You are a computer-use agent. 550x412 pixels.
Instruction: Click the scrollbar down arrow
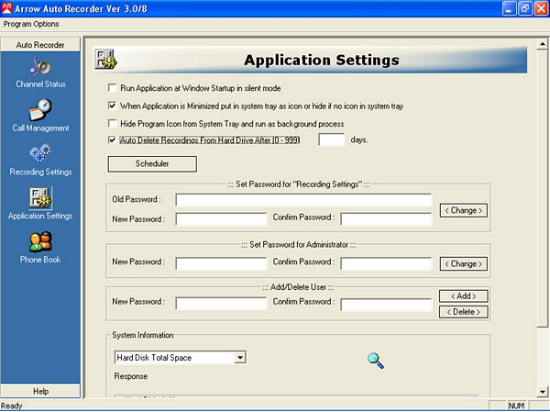tap(543, 391)
